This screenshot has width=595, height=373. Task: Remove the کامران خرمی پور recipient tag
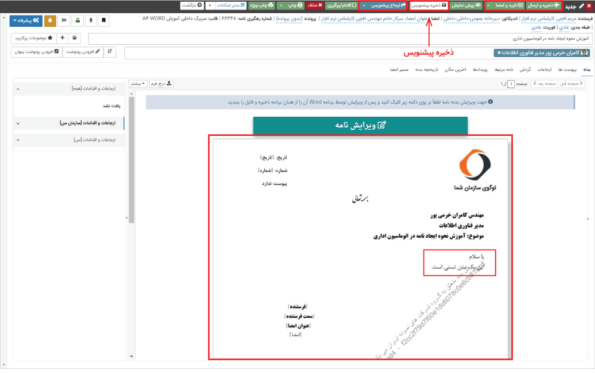(x=499, y=53)
